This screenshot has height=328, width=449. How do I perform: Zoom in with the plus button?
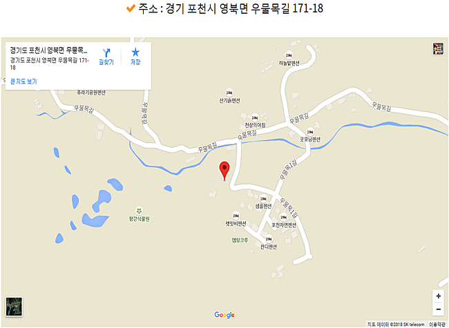439,296
